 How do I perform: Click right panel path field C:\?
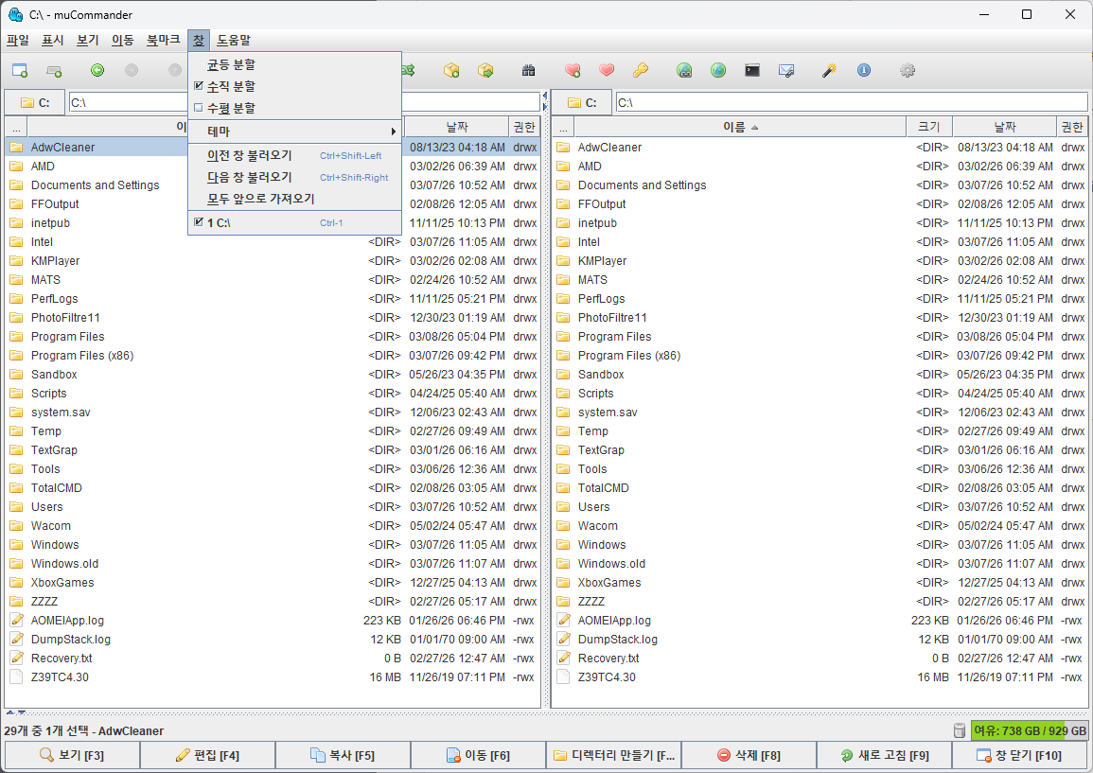(x=851, y=102)
